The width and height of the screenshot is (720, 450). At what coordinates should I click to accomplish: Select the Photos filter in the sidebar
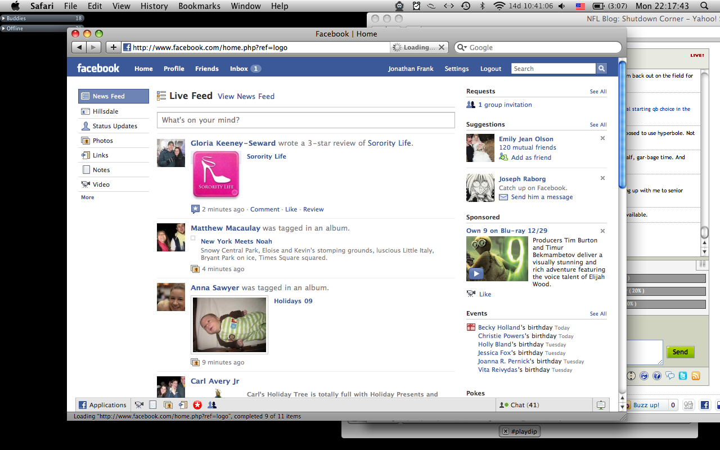point(114,141)
